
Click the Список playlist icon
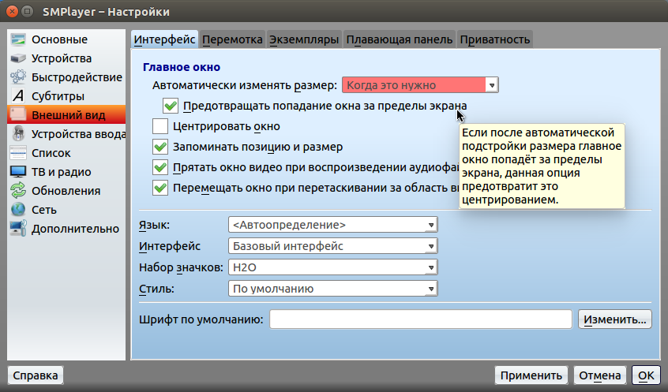click(x=18, y=153)
